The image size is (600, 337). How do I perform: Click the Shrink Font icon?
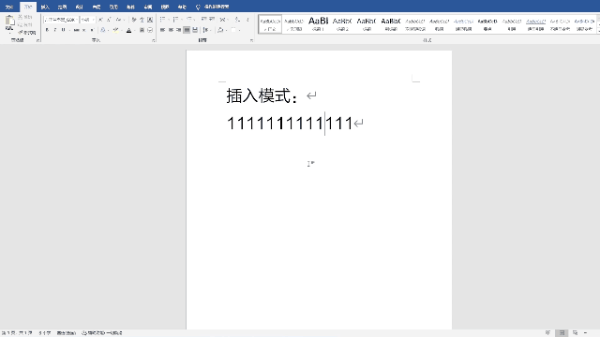[x=109, y=20]
